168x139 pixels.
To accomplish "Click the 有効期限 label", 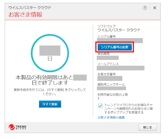I will pos(103,54).
